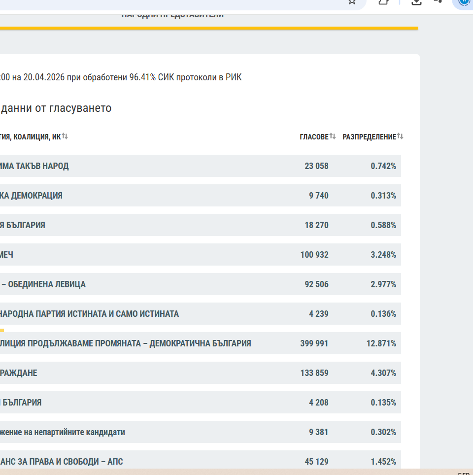Click ПРОДЪЛЖАВАМЕ ПРОМЯНАТА – ДЕМОКРАТИЧНА БЪЛГАРИЯ row
This screenshot has height=475, width=473.
(126, 343)
